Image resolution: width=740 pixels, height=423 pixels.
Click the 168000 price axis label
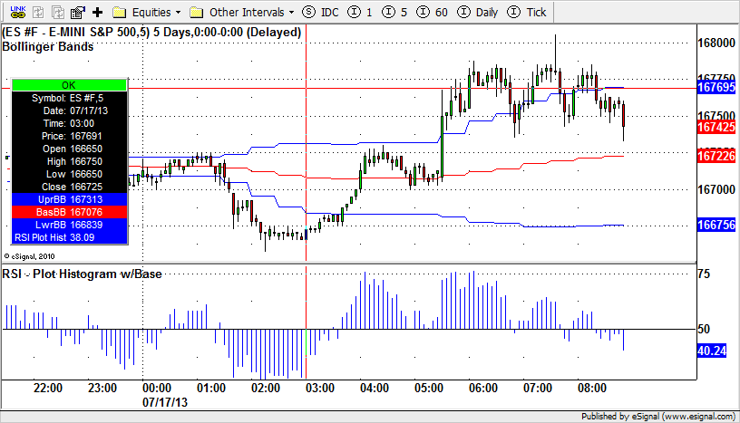[716, 43]
